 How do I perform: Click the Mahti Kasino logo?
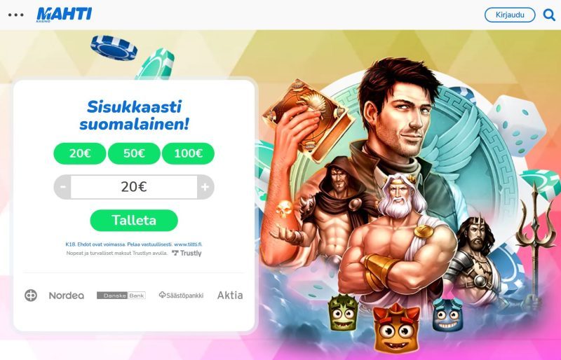[64, 15]
